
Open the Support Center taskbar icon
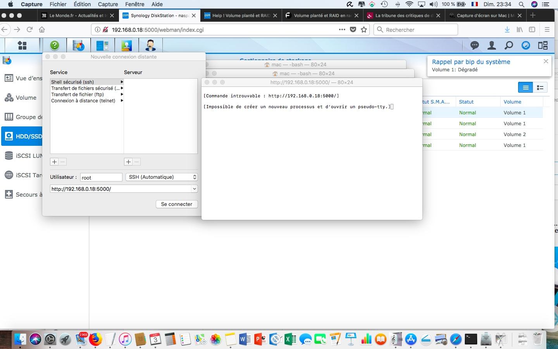point(150,45)
